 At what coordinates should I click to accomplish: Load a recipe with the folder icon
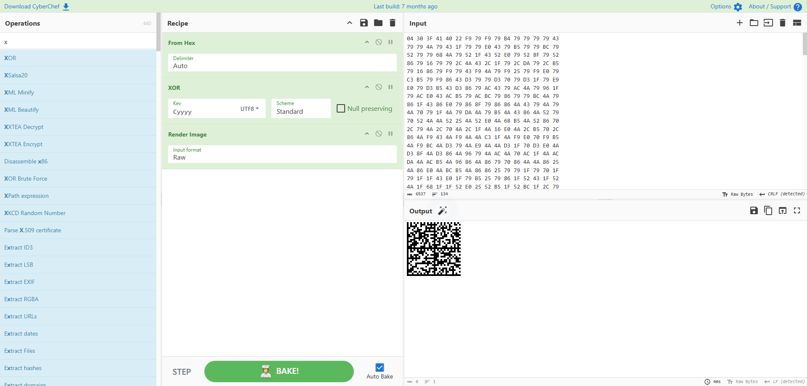pos(378,23)
